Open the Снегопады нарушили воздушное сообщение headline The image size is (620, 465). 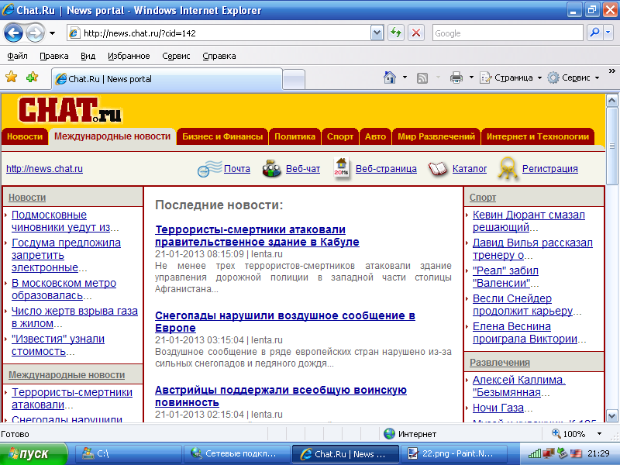[x=284, y=322]
